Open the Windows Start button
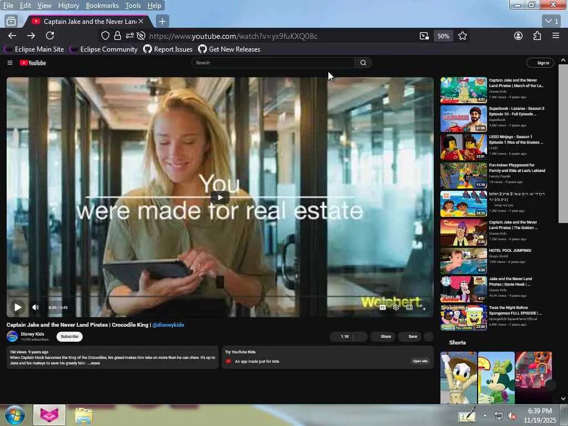 [15, 415]
